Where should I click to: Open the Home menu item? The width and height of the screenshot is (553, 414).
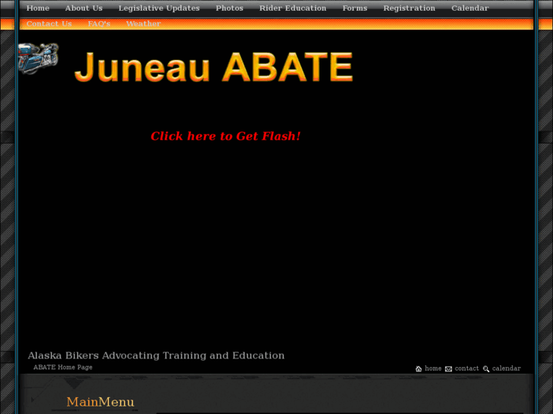tap(38, 8)
